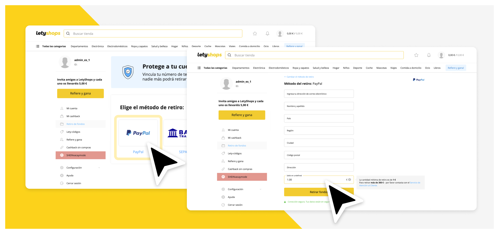This screenshot has height=234, width=499.
Task: Click the user avatar in front window header
Action: pyautogui.click(x=441, y=55)
